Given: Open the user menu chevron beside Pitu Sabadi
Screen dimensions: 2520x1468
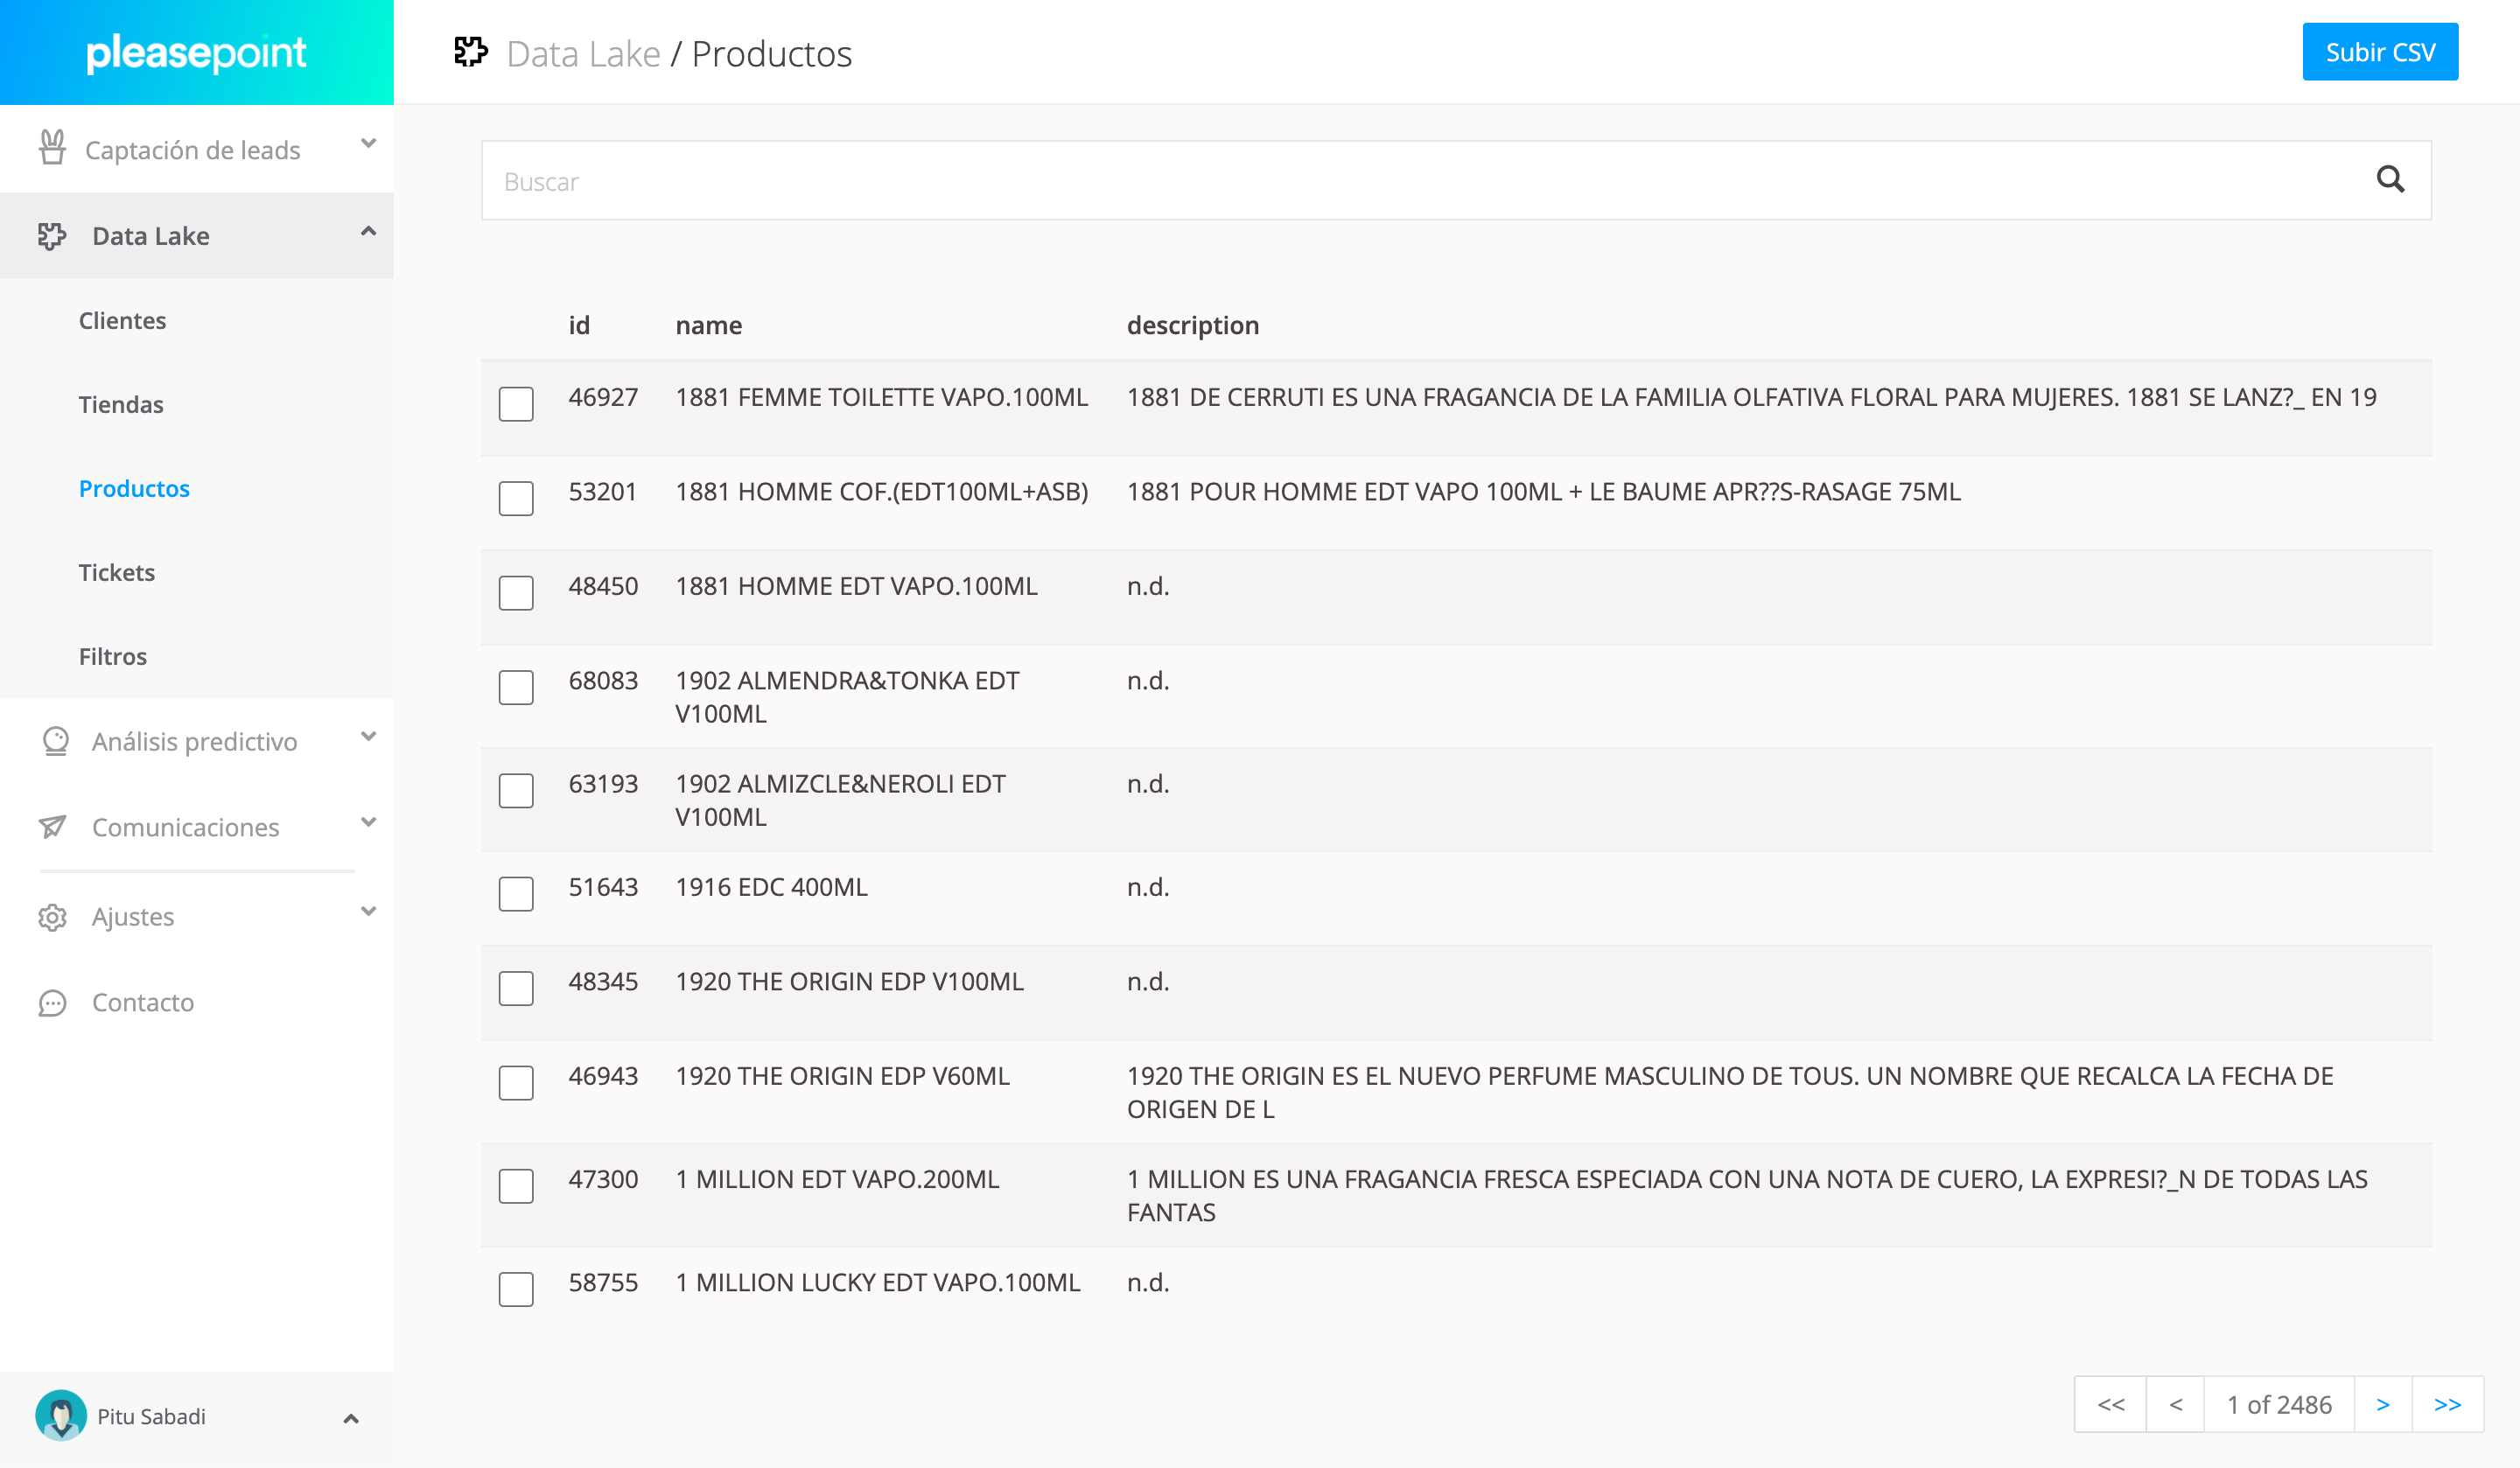Looking at the screenshot, I should click(x=351, y=1418).
